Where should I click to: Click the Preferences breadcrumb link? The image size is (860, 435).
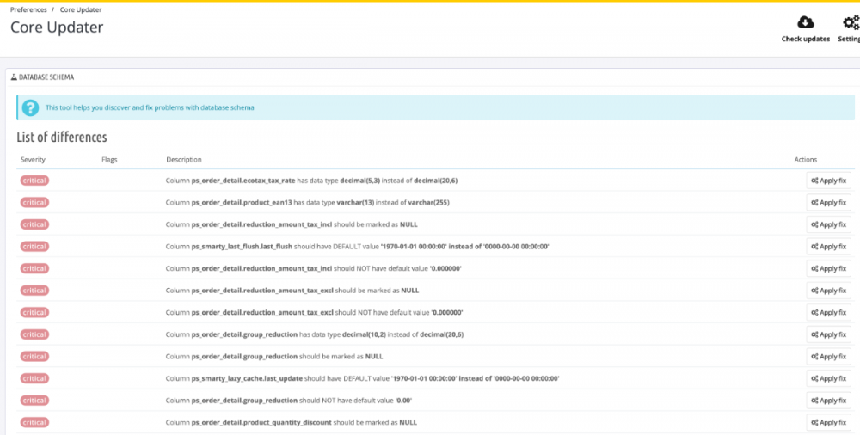click(28, 9)
